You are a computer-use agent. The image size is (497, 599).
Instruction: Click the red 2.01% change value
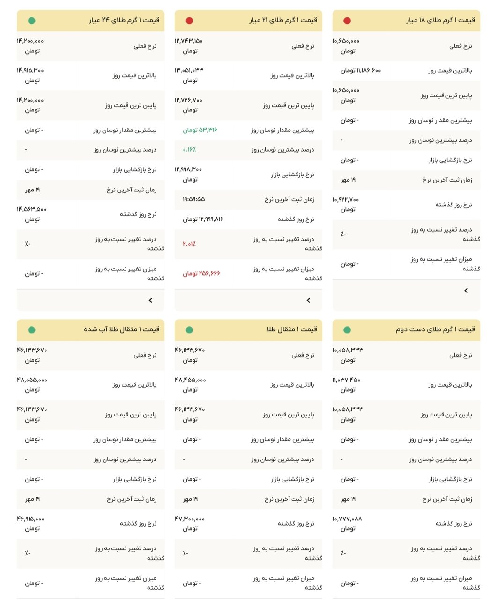tap(189, 244)
